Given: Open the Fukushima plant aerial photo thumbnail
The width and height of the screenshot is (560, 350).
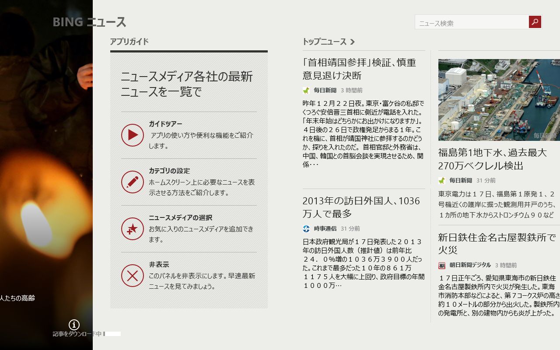Looking at the screenshot, I should pyautogui.click(x=499, y=100).
